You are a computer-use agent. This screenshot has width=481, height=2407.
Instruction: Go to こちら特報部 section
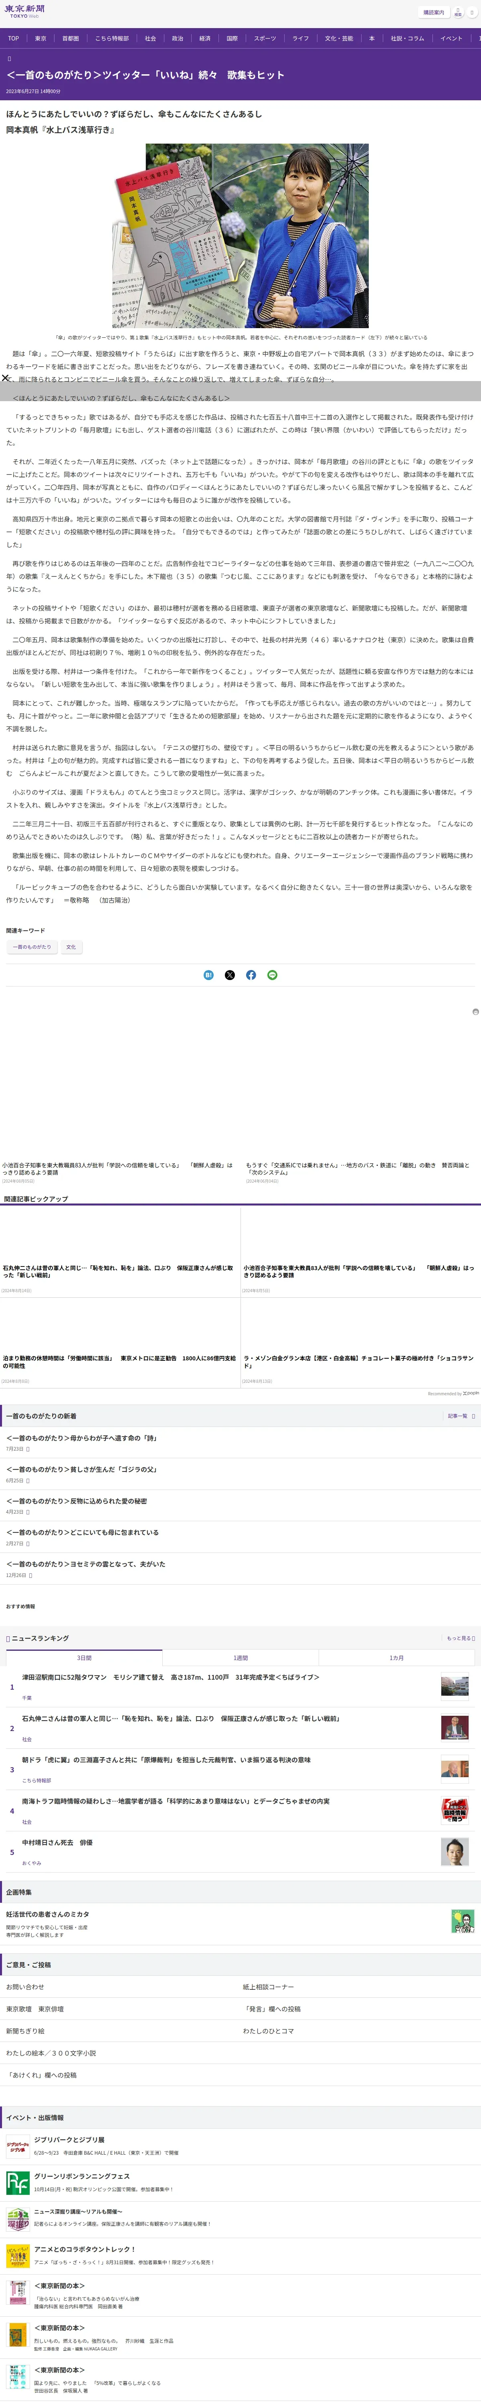tap(112, 38)
